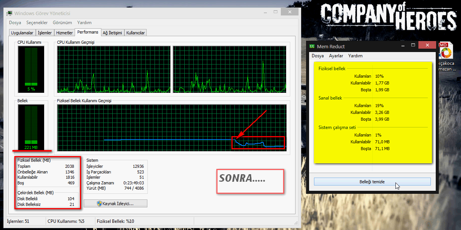Click the status bar text İşlemler: 51

[18, 221]
